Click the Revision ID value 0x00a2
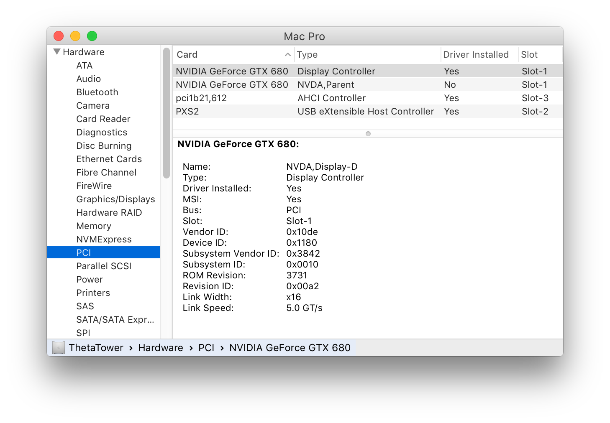 click(x=302, y=286)
